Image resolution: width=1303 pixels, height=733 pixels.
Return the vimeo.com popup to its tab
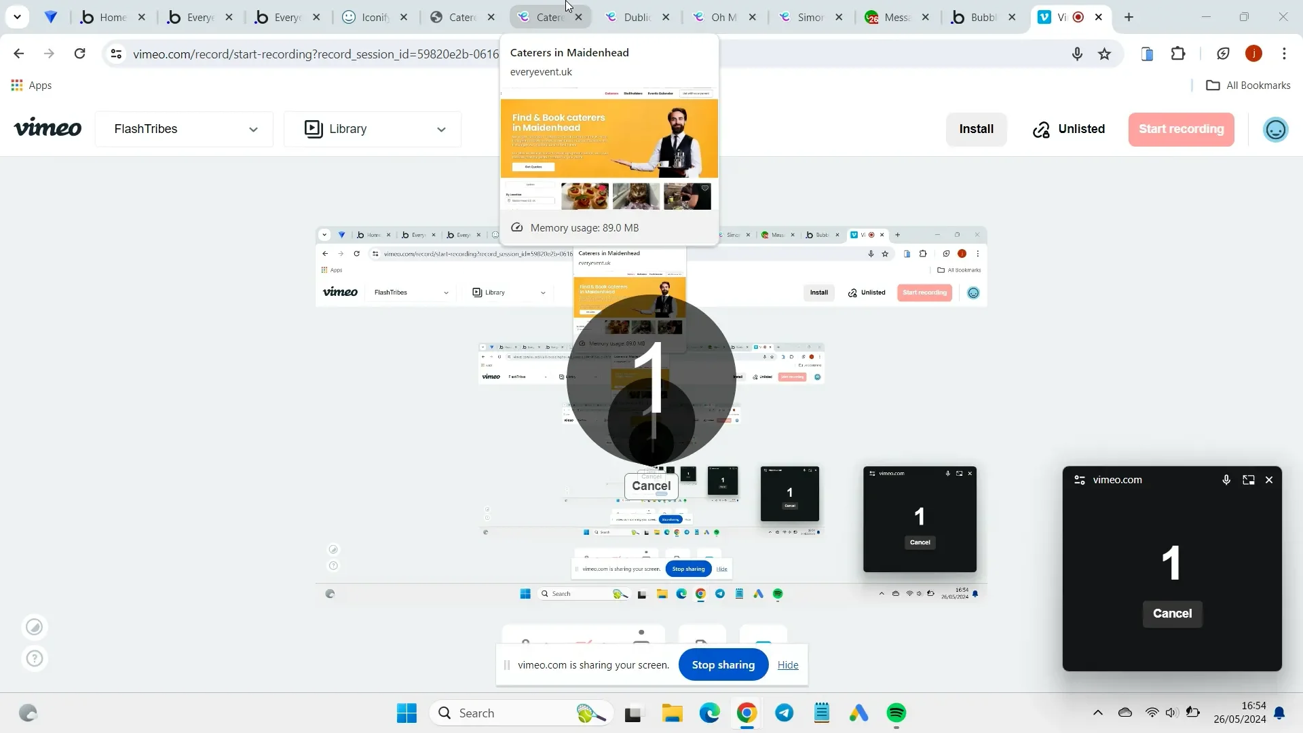pos(1248,480)
